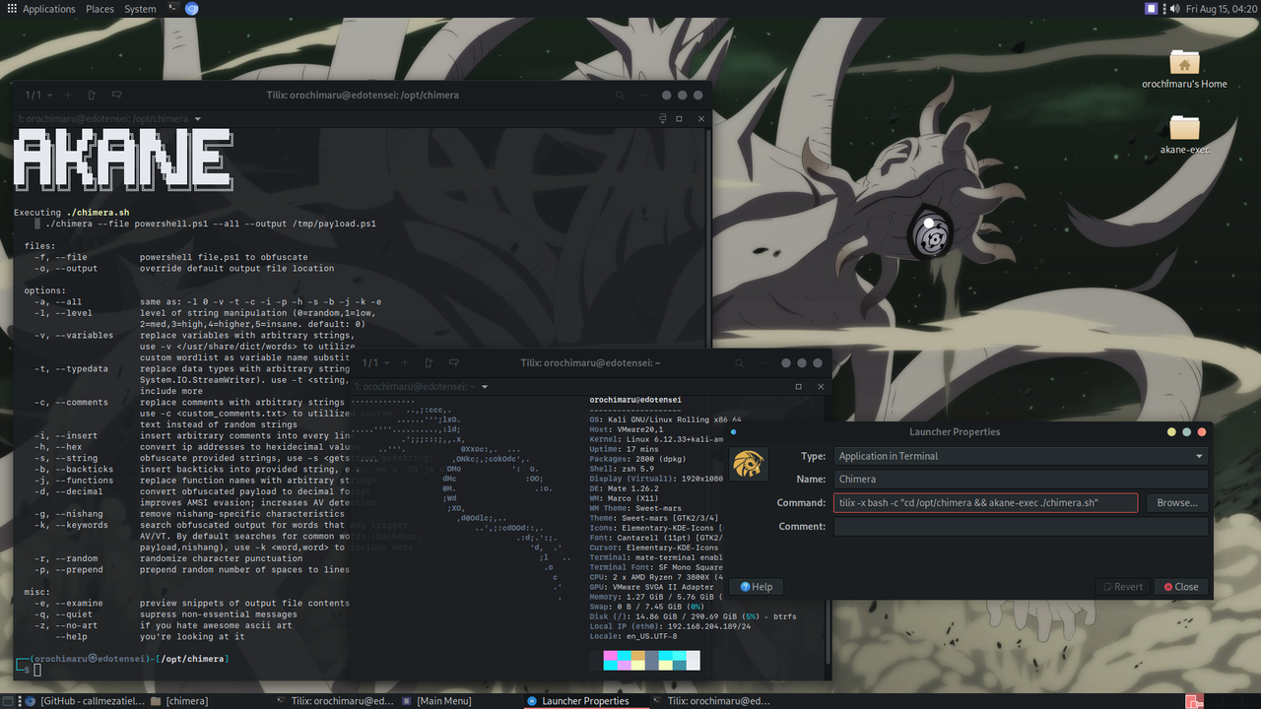Open the Places menu
The height and width of the screenshot is (709, 1261).
coord(100,9)
